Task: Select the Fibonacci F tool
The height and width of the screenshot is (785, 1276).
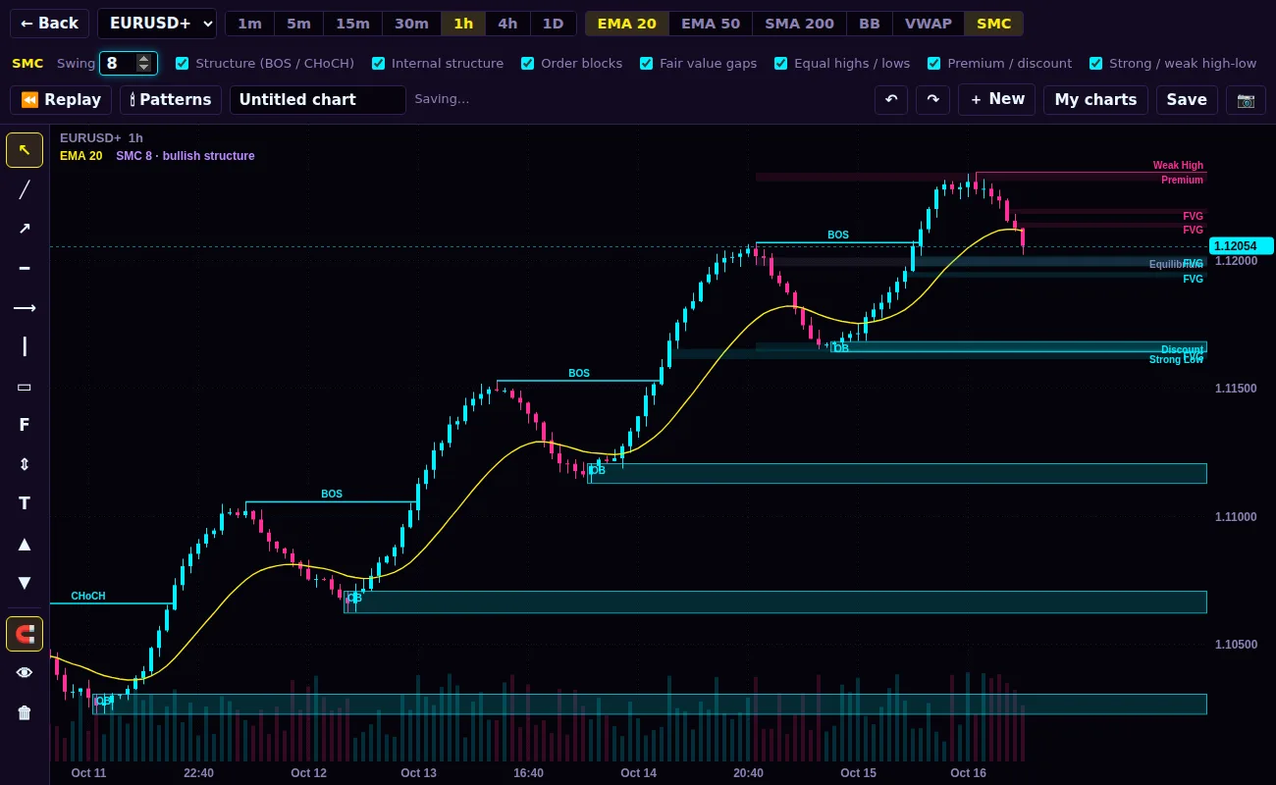Action: [25, 425]
